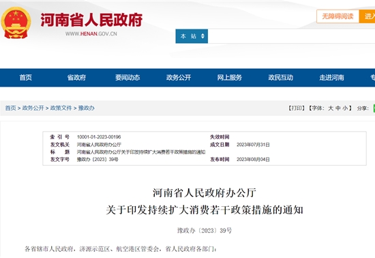Click the heading 关于印发持续扩大消费若干政策措施的通知
This screenshot has width=375, height=258.
tap(205, 210)
